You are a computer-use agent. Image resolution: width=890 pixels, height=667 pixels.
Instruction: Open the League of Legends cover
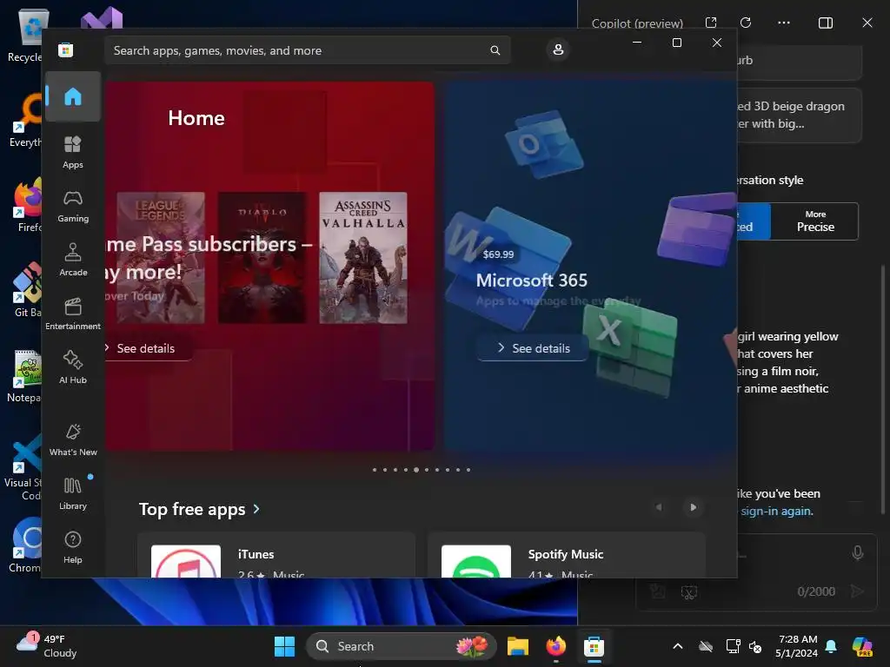pos(161,258)
